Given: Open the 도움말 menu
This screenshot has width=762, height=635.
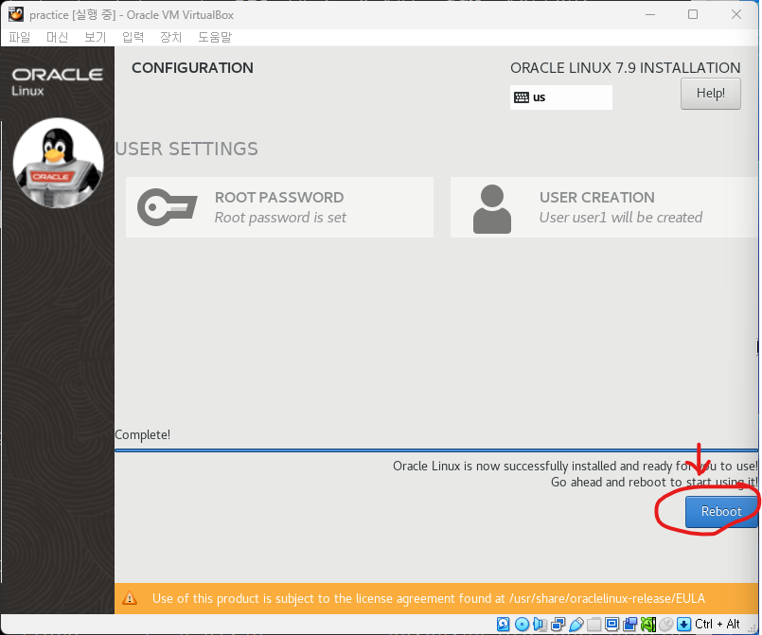Looking at the screenshot, I should 215,38.
